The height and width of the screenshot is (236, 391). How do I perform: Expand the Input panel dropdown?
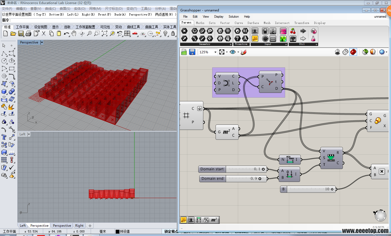tap(286, 44)
